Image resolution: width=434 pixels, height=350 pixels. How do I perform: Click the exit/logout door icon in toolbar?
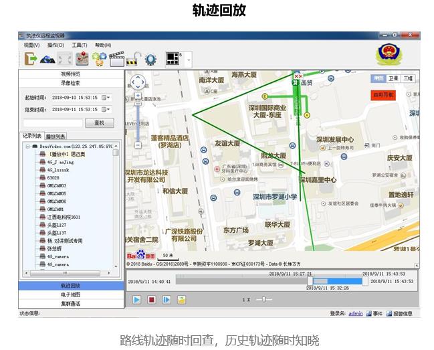[x=31, y=58]
